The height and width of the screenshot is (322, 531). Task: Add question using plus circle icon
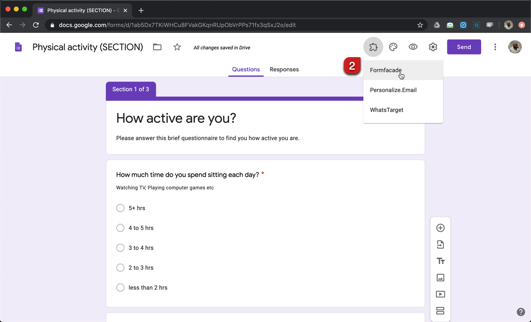(440, 228)
